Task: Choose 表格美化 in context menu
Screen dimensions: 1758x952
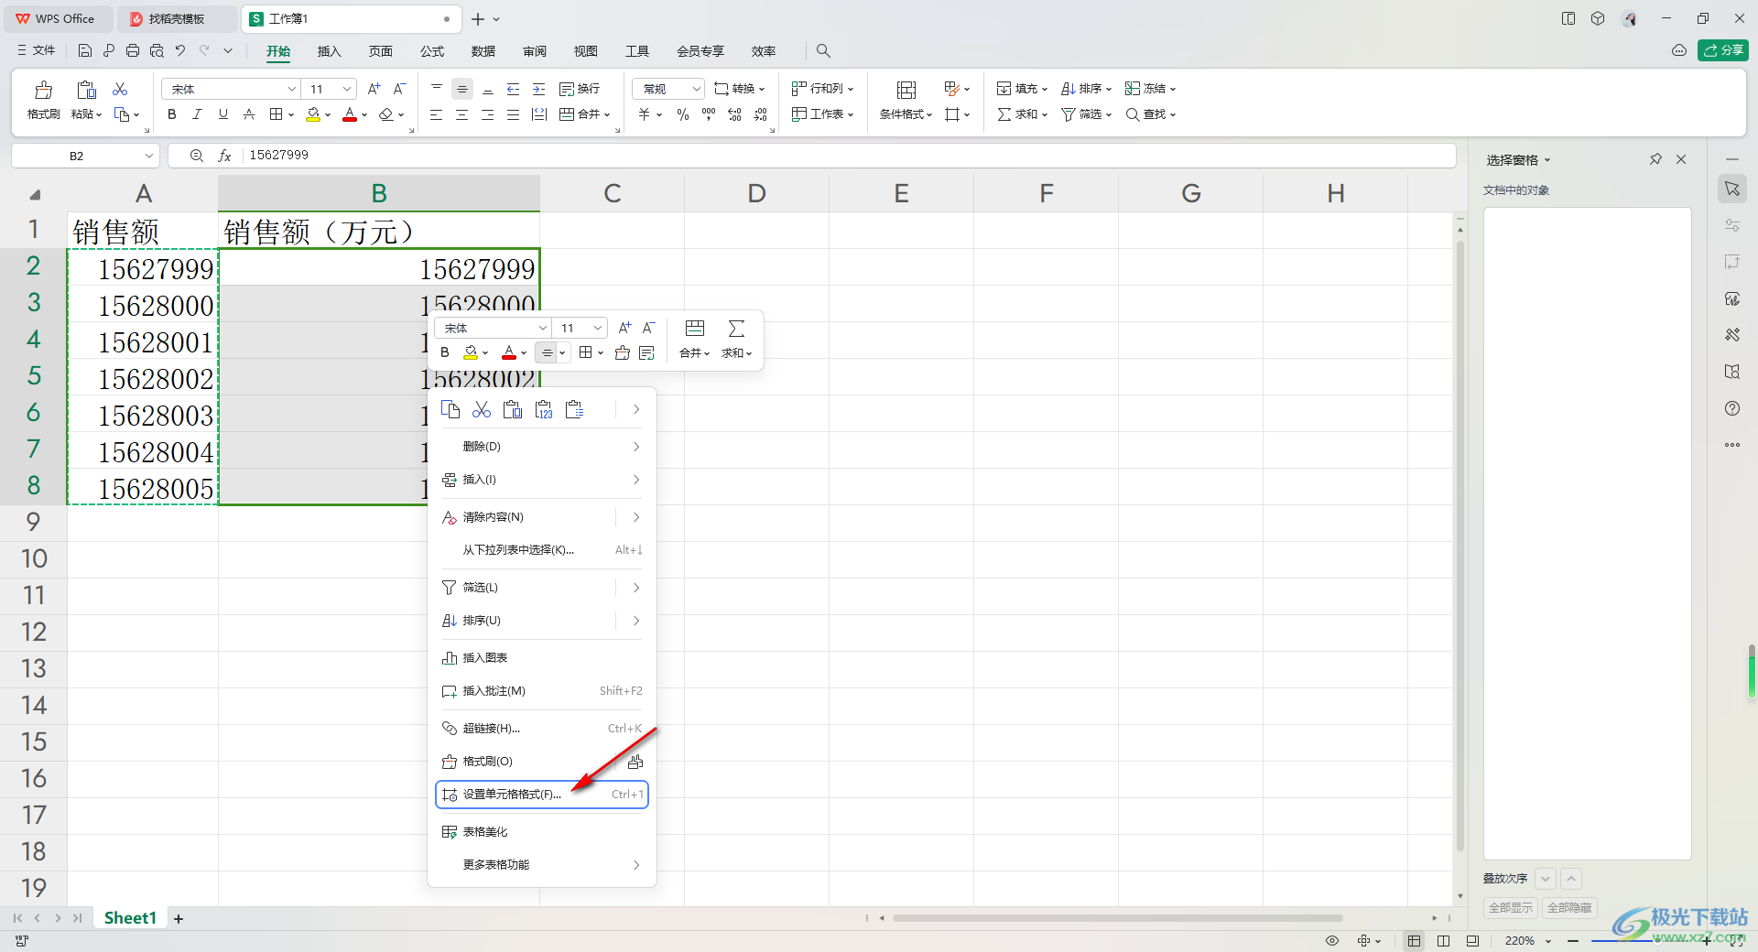Action: coord(542,832)
